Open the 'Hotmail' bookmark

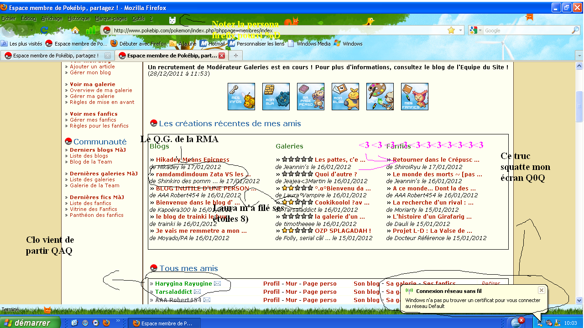pyautogui.click(x=212, y=44)
